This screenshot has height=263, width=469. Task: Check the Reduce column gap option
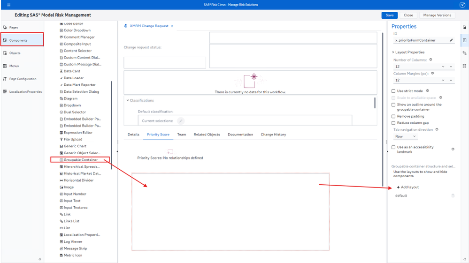coord(393,123)
